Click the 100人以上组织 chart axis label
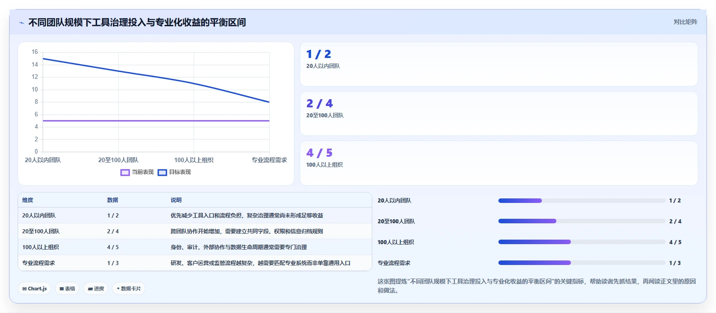This screenshot has width=716, height=313. [194, 160]
